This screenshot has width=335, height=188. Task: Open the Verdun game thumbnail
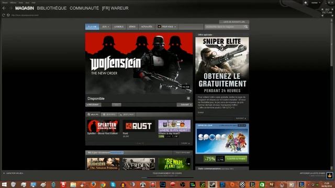click(139, 164)
